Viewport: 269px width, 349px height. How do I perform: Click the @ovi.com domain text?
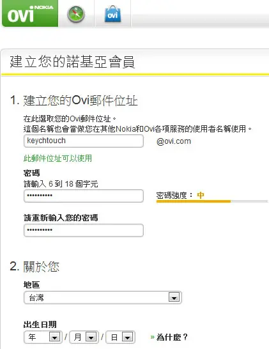pos(174,141)
